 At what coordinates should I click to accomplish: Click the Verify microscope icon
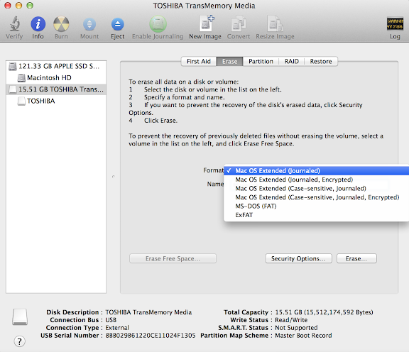point(15,23)
